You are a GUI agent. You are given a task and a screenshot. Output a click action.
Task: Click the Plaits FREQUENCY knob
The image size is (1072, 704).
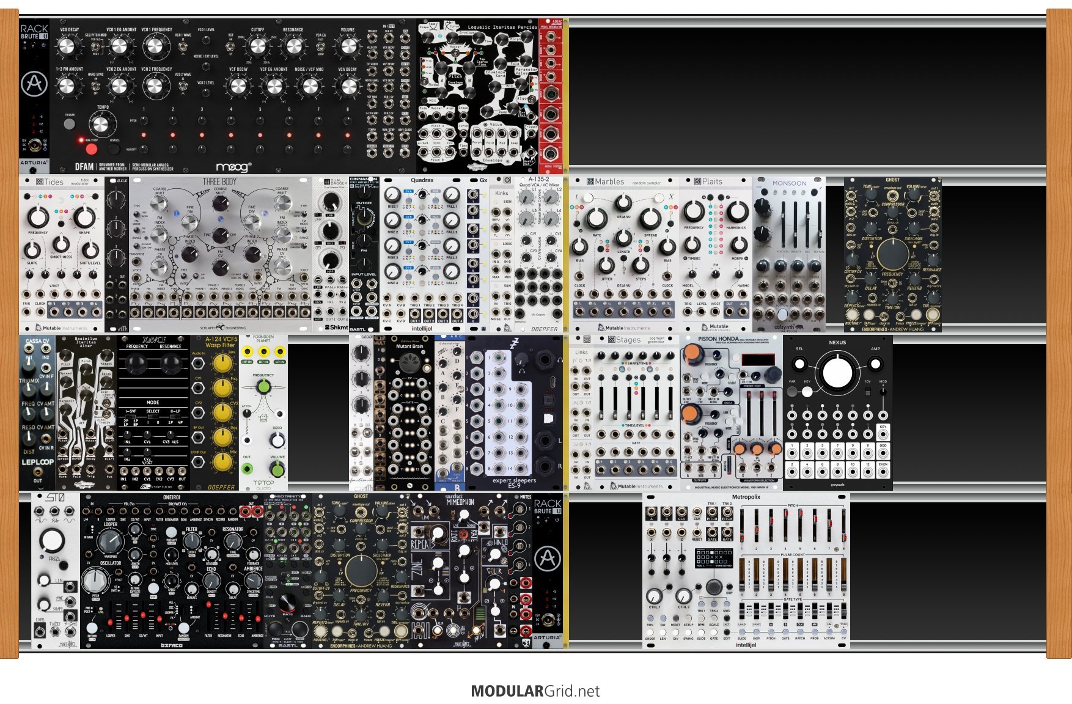[x=694, y=211]
